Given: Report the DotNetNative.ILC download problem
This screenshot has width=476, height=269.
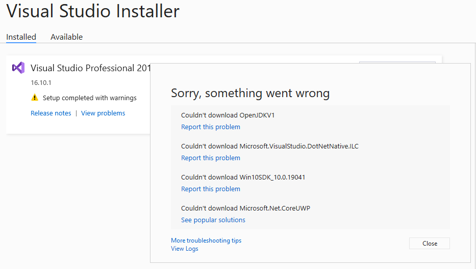Looking at the screenshot, I should tap(211, 158).
